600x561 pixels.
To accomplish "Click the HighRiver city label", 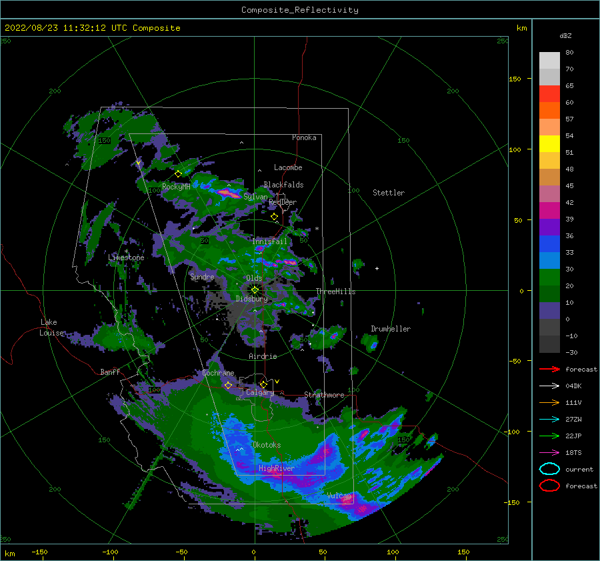I will click(277, 468).
